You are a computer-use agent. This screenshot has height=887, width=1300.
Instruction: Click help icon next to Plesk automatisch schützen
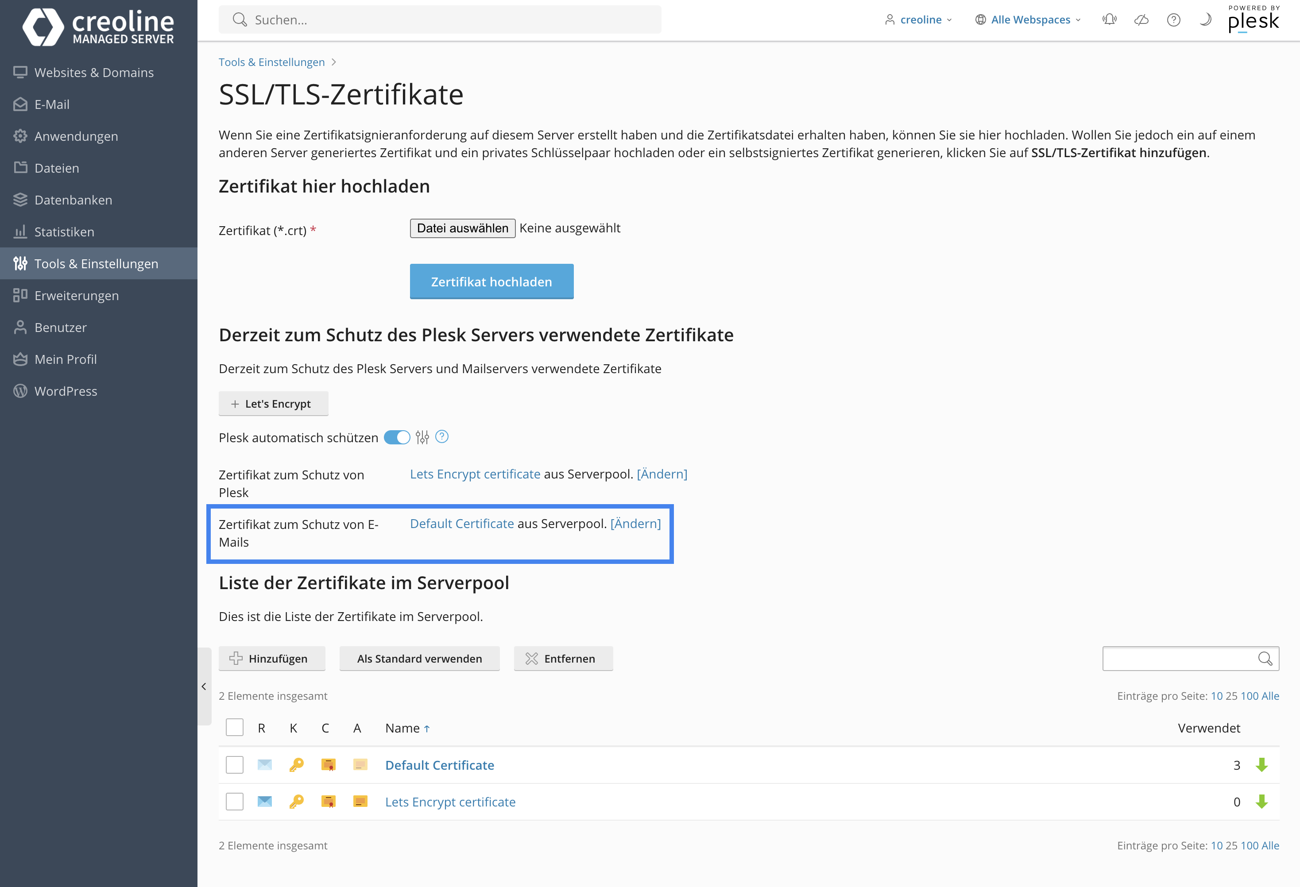click(x=442, y=437)
